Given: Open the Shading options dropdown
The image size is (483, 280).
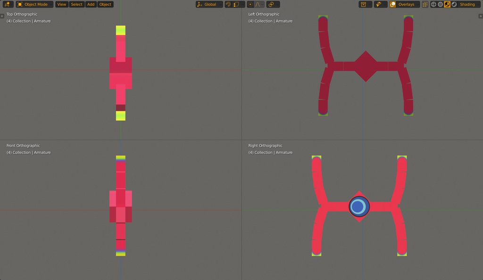Looking at the screenshot, I should (469, 4).
